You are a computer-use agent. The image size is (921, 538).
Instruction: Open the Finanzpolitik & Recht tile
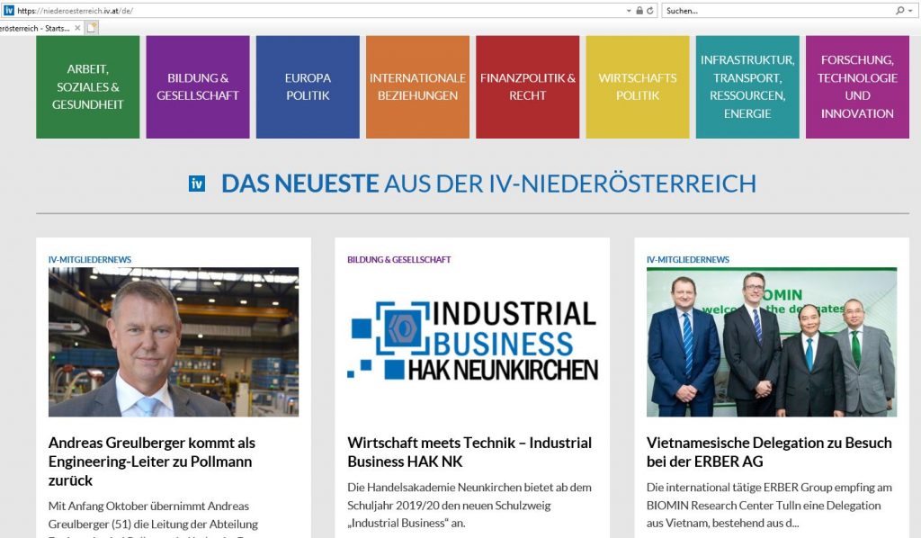(527, 87)
